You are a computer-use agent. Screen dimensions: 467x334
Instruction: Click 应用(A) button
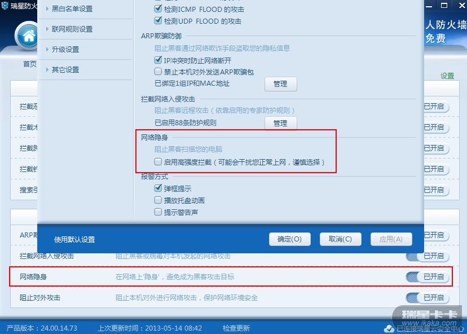point(391,239)
